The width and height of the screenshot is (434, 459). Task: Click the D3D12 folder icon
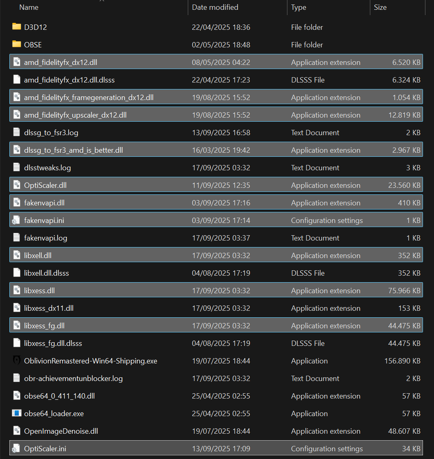point(16,27)
